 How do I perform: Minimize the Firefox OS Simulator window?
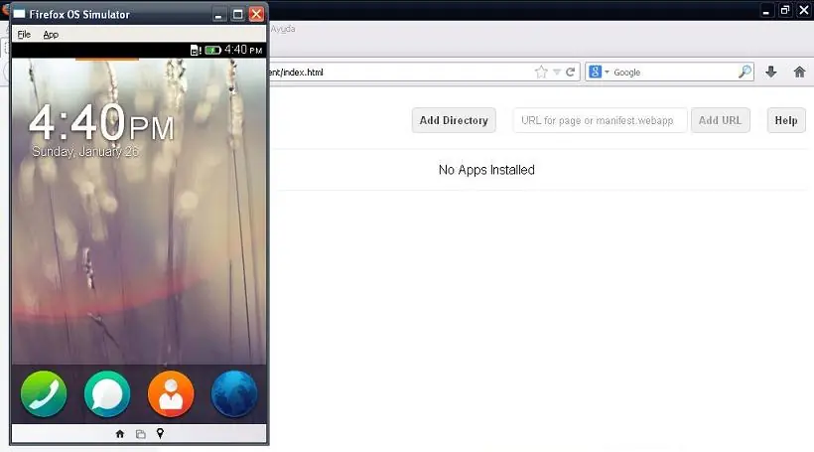pos(219,14)
